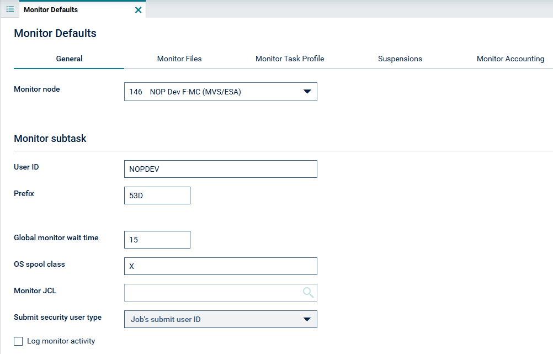Select the Monitor node combo box

pyautogui.click(x=220, y=92)
